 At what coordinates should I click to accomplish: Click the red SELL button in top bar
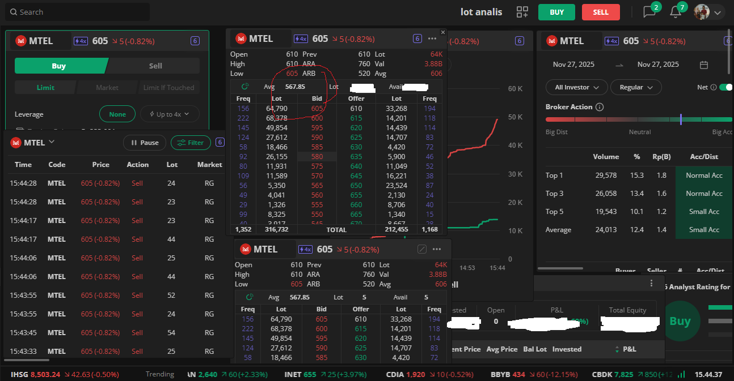tap(601, 12)
